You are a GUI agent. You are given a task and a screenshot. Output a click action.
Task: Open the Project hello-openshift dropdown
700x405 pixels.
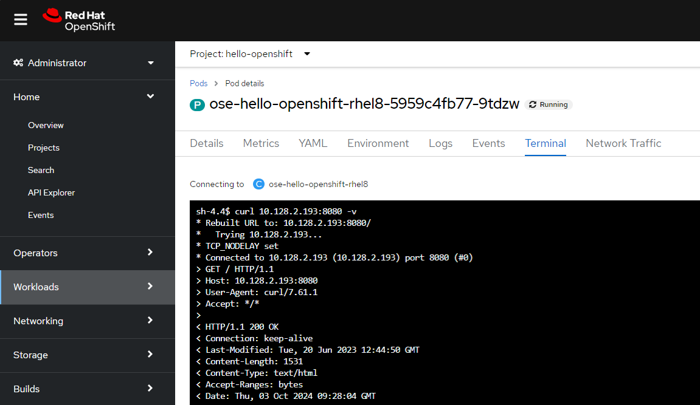pyautogui.click(x=250, y=54)
